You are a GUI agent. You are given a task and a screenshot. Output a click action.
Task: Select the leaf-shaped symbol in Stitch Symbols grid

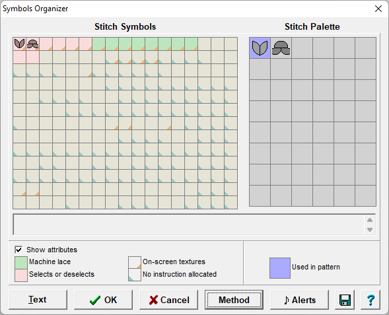[x=19, y=44]
